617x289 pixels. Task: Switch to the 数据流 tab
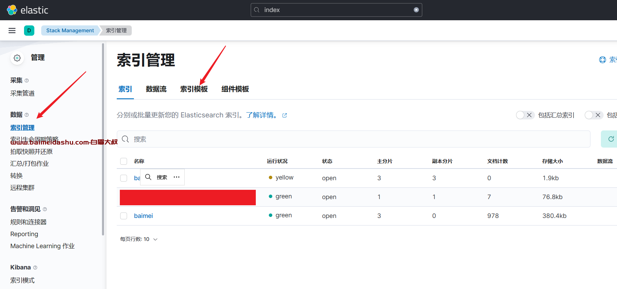[x=156, y=89]
